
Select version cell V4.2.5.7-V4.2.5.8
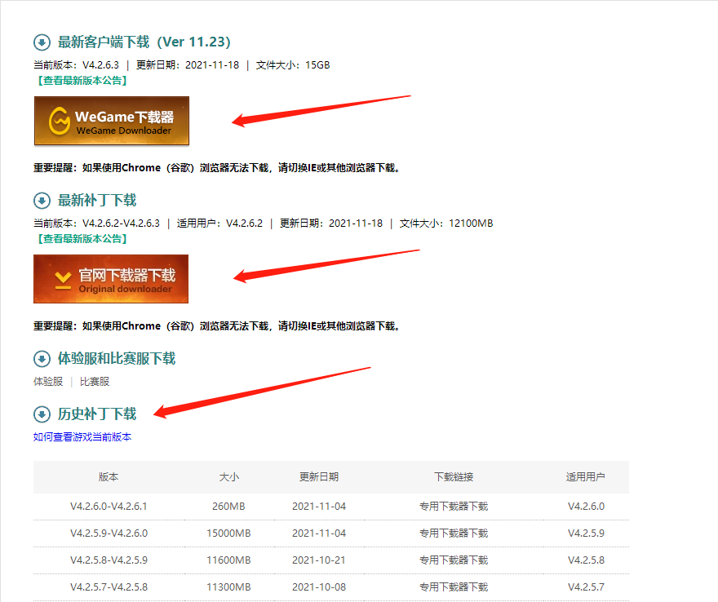click(109, 587)
